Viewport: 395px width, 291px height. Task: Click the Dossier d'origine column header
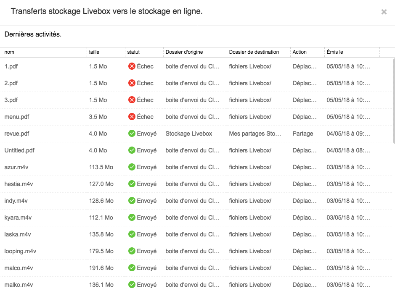pos(184,52)
